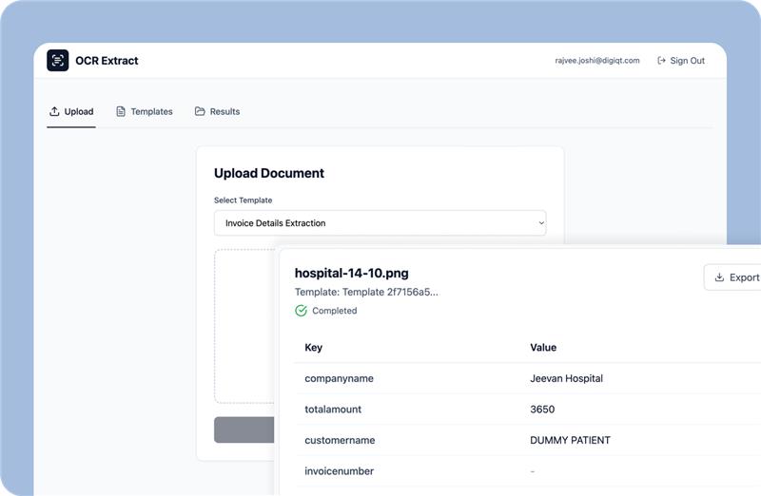Click the totalamount value 3650
This screenshot has width=761, height=496.
point(542,410)
